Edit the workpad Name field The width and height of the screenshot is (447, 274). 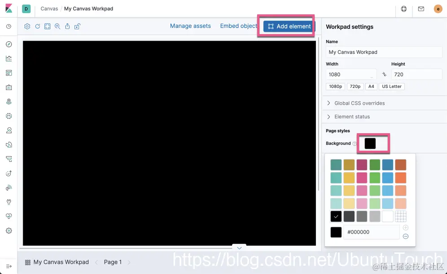[x=384, y=52]
